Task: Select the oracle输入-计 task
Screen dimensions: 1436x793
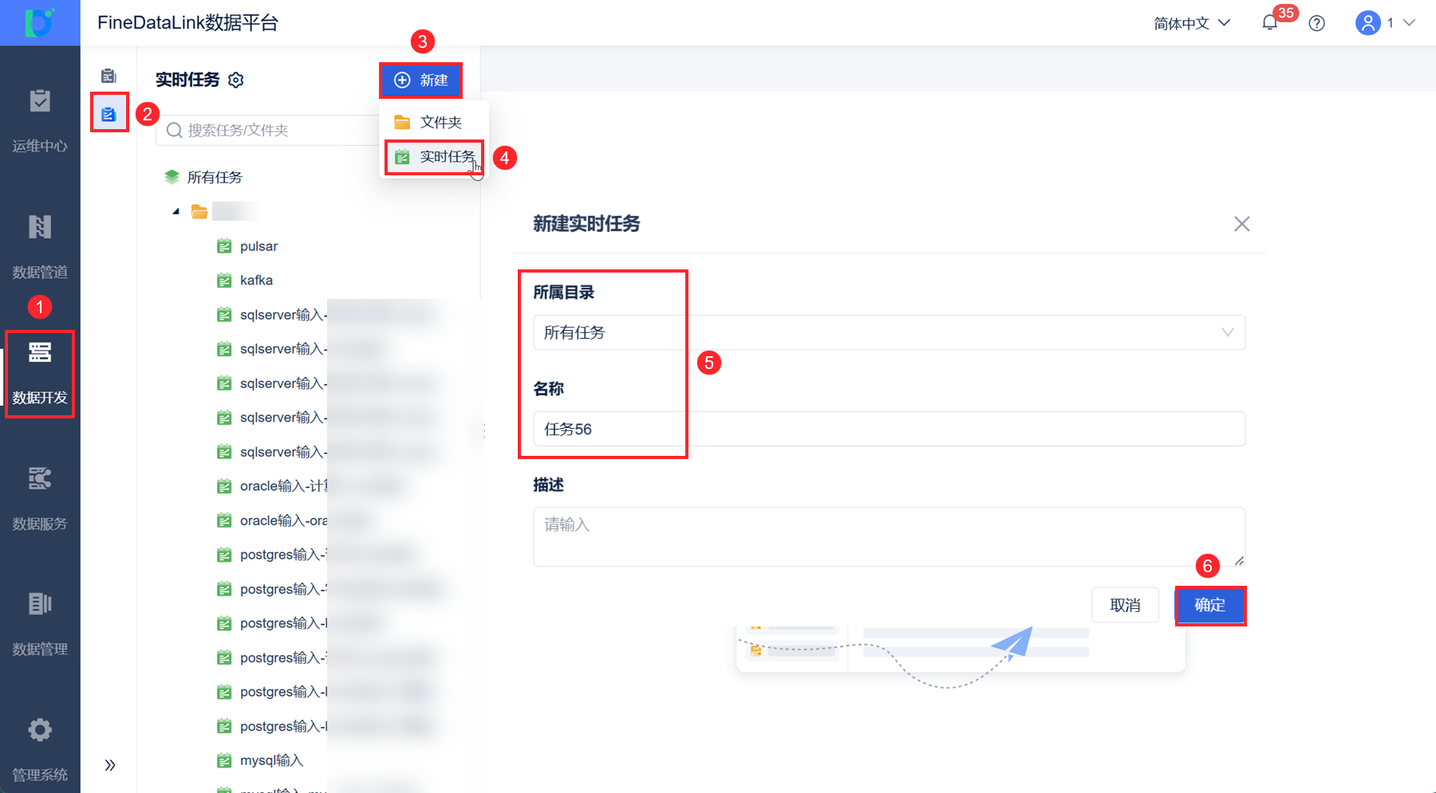Action: point(283,486)
